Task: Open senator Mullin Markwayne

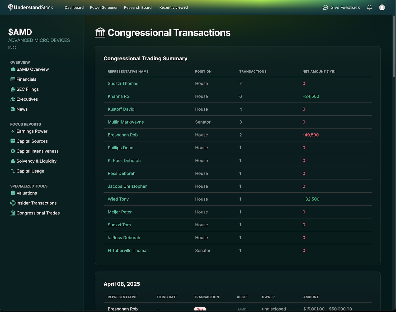Action: tap(126, 122)
